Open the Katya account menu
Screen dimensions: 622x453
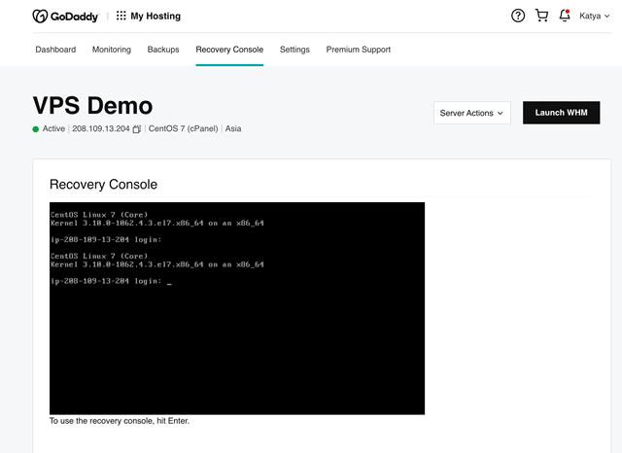tap(594, 16)
